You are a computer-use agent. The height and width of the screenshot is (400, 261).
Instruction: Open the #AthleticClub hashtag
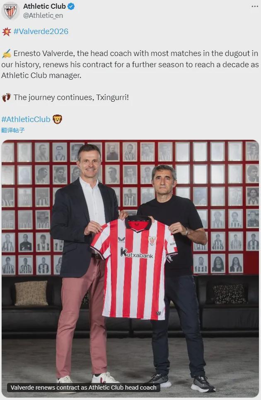(x=26, y=119)
